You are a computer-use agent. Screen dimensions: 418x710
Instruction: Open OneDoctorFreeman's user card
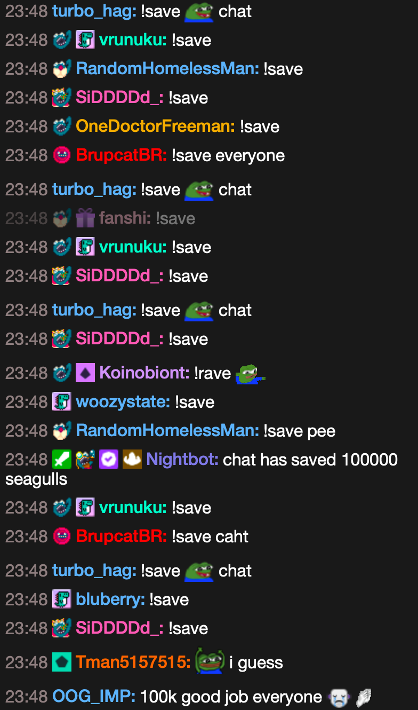coord(155,127)
